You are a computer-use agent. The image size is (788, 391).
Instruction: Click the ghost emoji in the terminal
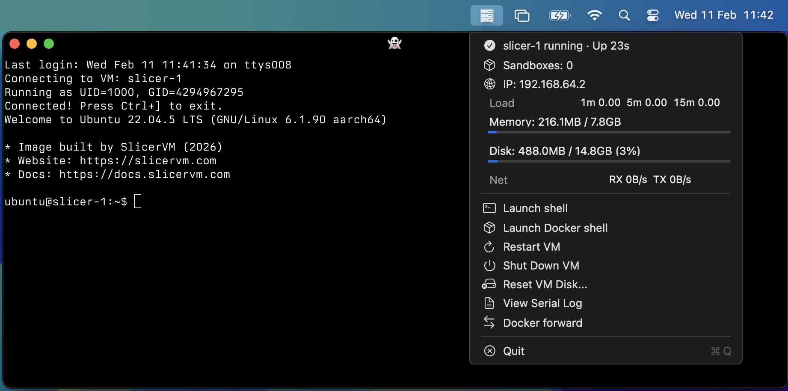394,43
